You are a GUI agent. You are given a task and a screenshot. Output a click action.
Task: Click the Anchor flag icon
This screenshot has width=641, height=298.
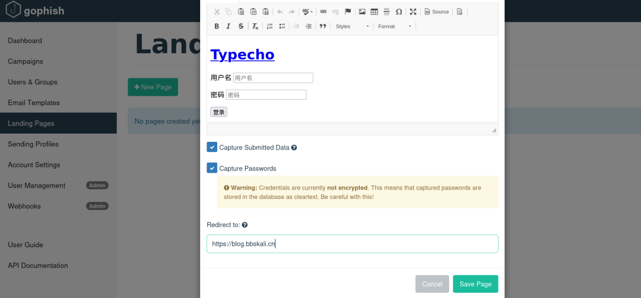click(348, 12)
